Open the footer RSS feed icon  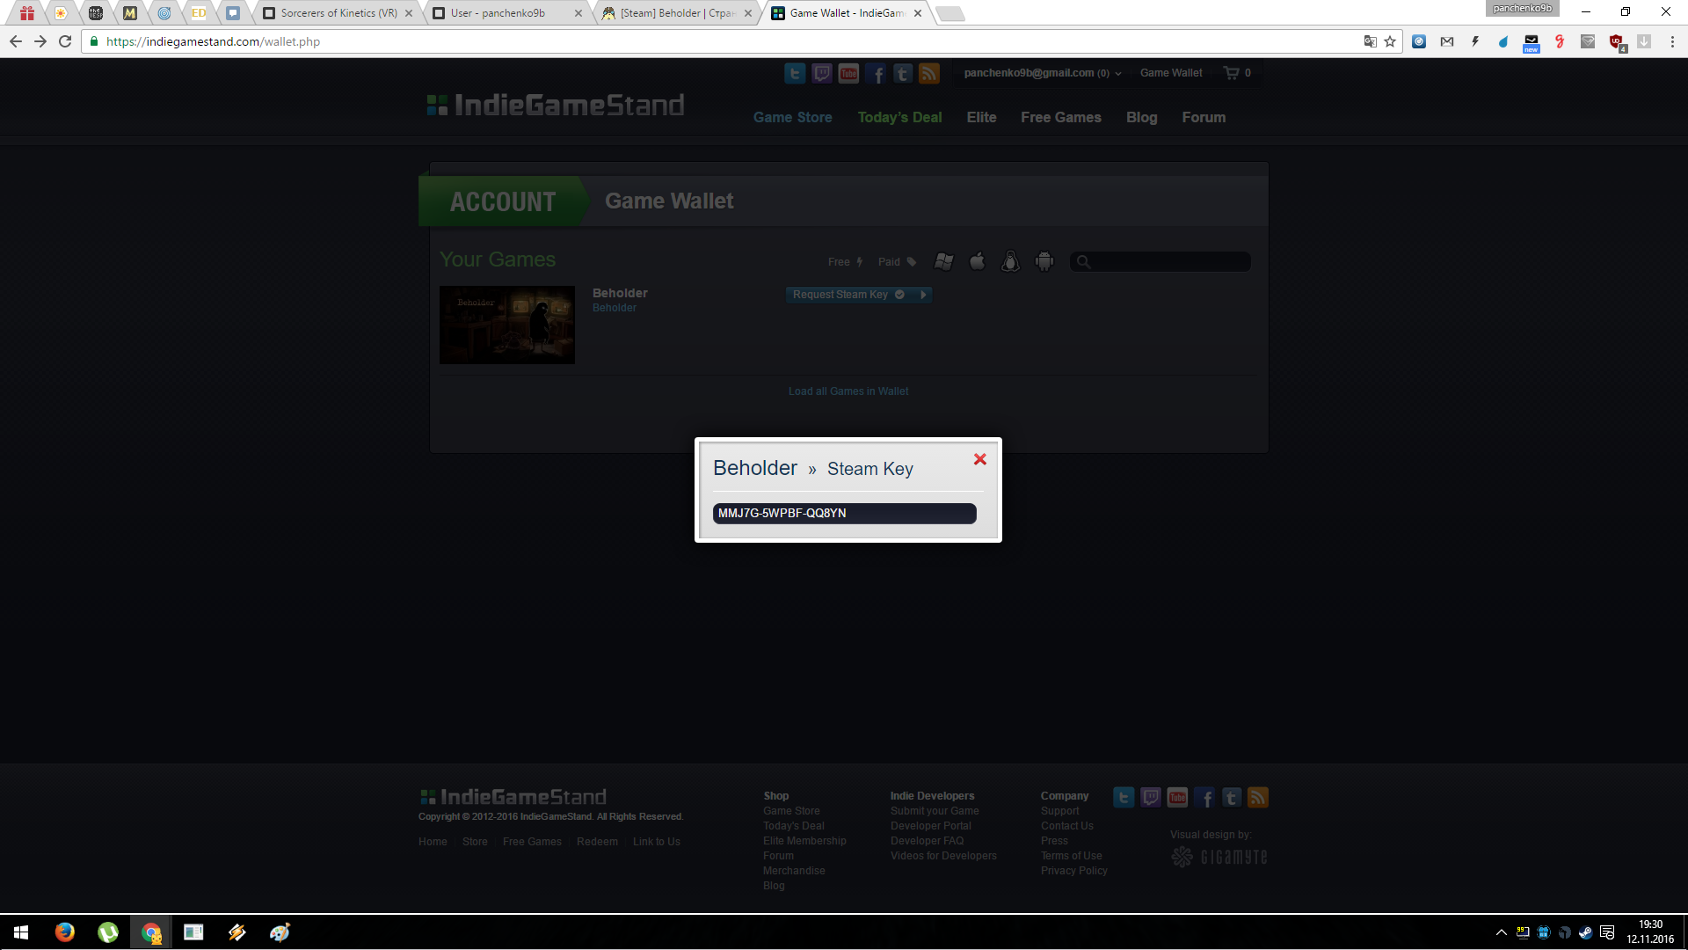pos(1258,798)
